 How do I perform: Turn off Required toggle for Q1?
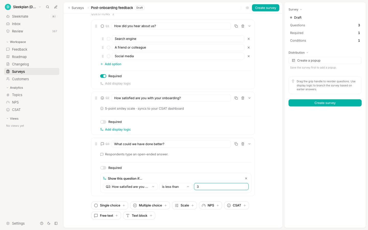(103, 76)
